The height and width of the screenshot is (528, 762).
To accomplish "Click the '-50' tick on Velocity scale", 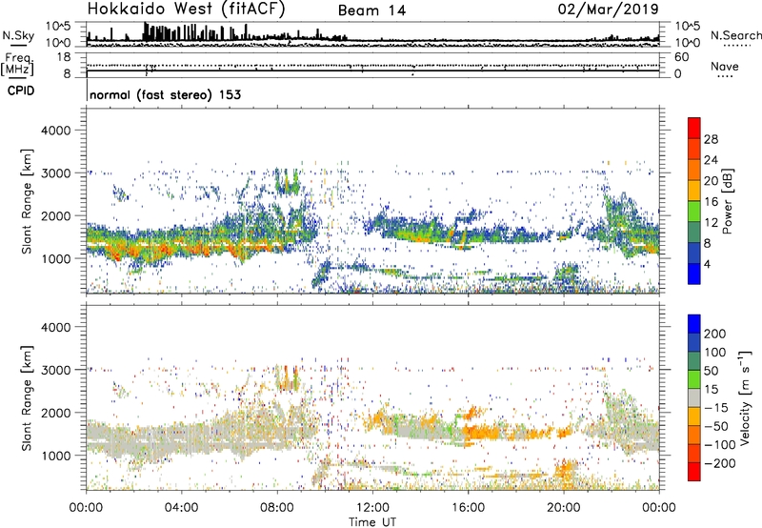I will pyautogui.click(x=715, y=426).
